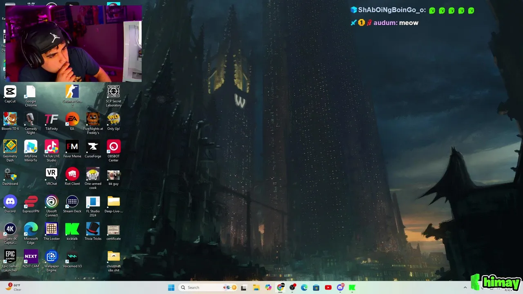523x294 pixels.
Task: Launch Bloons TD 6 desktop icon
Action: 10,122
